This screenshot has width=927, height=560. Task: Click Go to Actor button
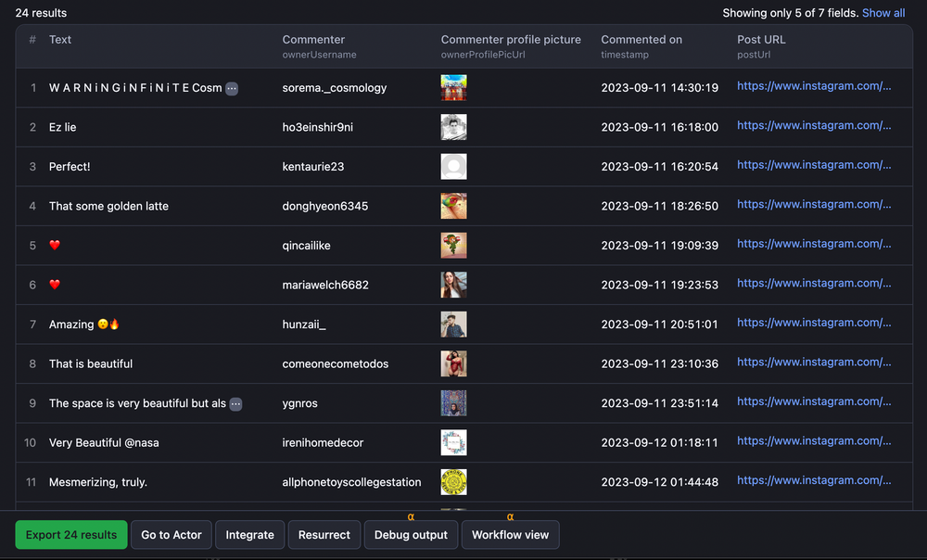coord(171,535)
